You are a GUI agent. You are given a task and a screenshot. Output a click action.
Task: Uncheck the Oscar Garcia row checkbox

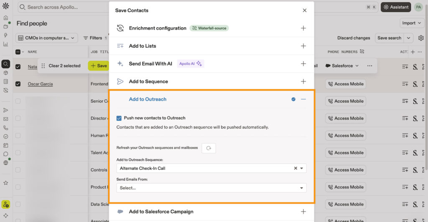(18, 84)
